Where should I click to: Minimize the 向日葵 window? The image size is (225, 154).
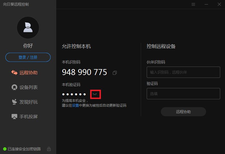206,5
